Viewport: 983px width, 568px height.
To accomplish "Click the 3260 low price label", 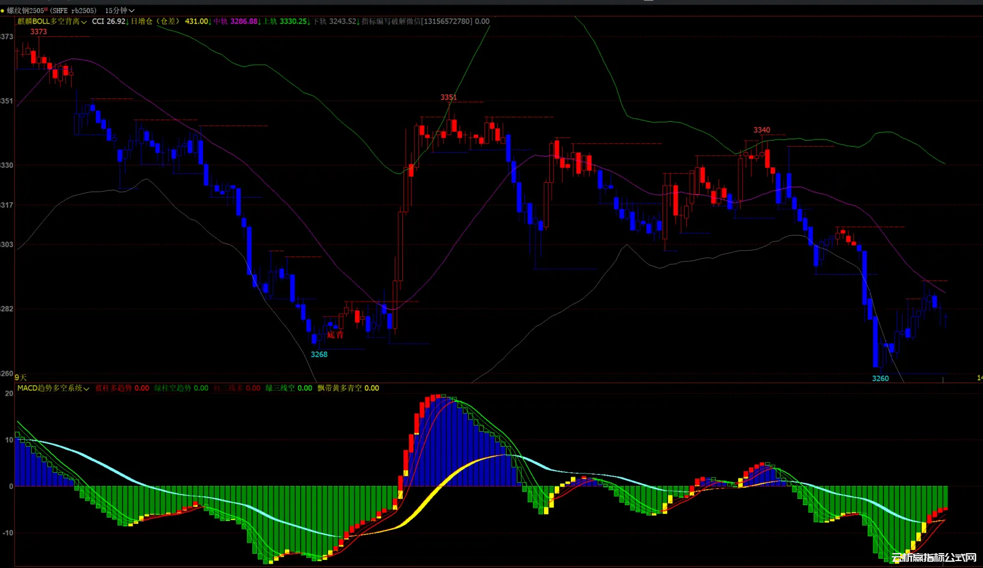I will point(880,378).
